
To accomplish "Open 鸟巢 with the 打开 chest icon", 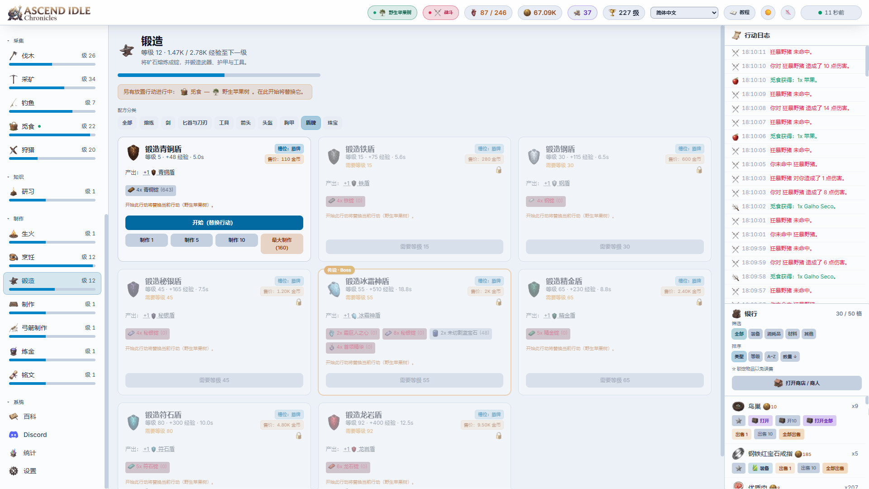I will [x=760, y=421].
